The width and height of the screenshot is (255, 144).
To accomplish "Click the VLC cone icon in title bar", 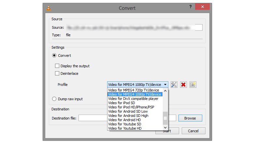I will pos(48,8).
